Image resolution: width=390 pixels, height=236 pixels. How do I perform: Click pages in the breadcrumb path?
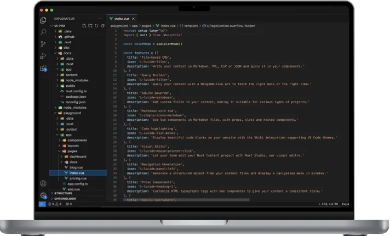(146, 26)
